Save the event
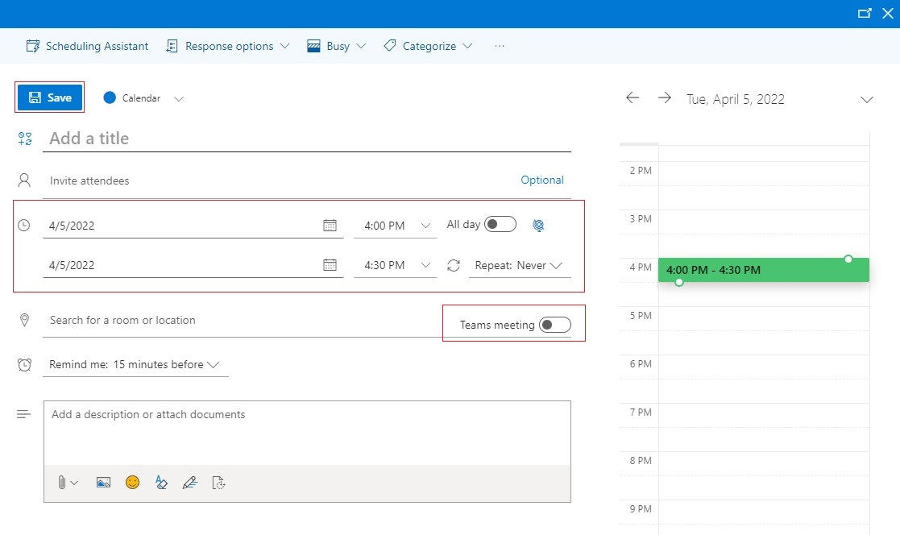This screenshot has height=535, width=900. click(x=50, y=97)
